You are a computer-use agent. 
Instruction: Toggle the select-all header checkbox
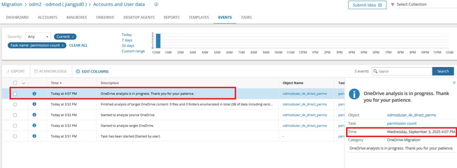[15, 83]
